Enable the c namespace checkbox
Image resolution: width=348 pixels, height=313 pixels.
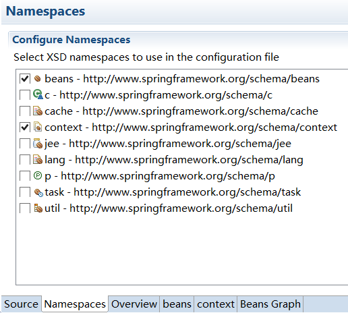[x=25, y=94]
